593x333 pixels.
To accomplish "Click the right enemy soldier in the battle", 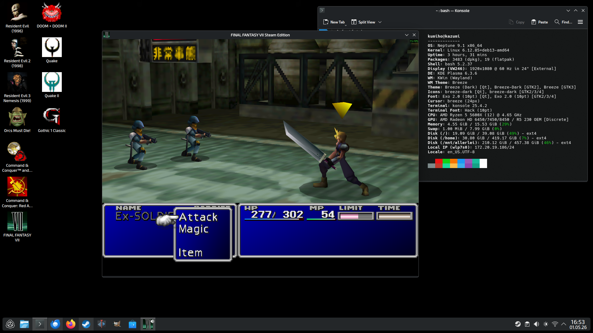I will click(195, 138).
